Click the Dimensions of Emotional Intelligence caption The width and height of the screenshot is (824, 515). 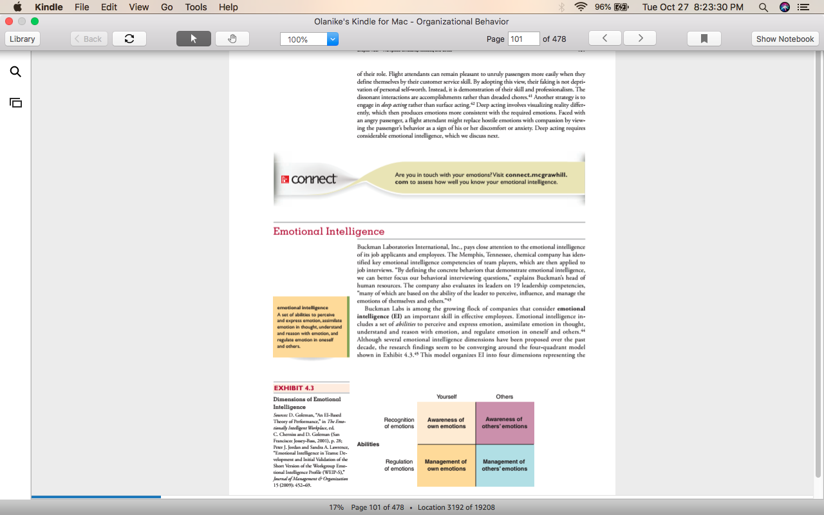(x=307, y=403)
